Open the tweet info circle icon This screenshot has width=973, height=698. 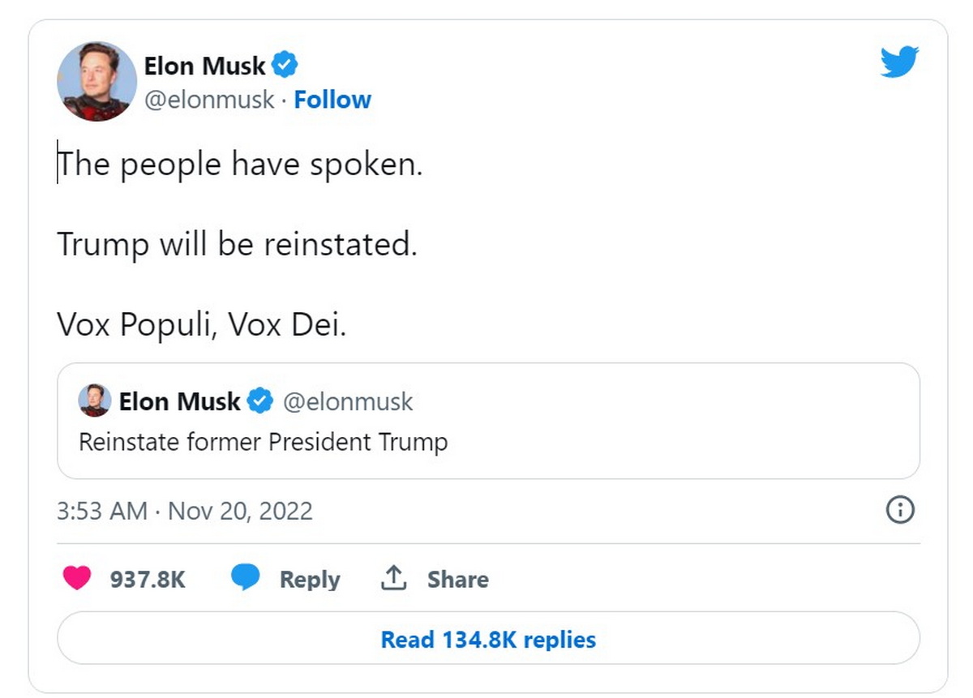pos(901,510)
